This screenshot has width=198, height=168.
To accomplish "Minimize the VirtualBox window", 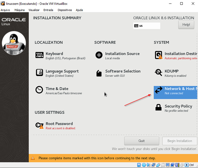I will pyautogui.click(x=170, y=4).
